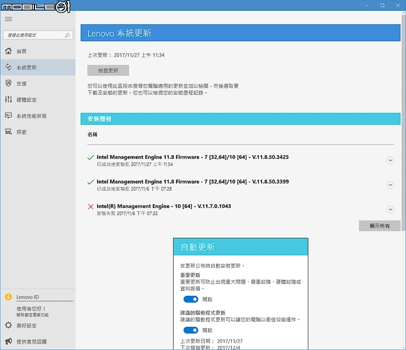406x350 pixels.
Task: Minimize the Lenovo Vantage window
Action: coord(367,6)
